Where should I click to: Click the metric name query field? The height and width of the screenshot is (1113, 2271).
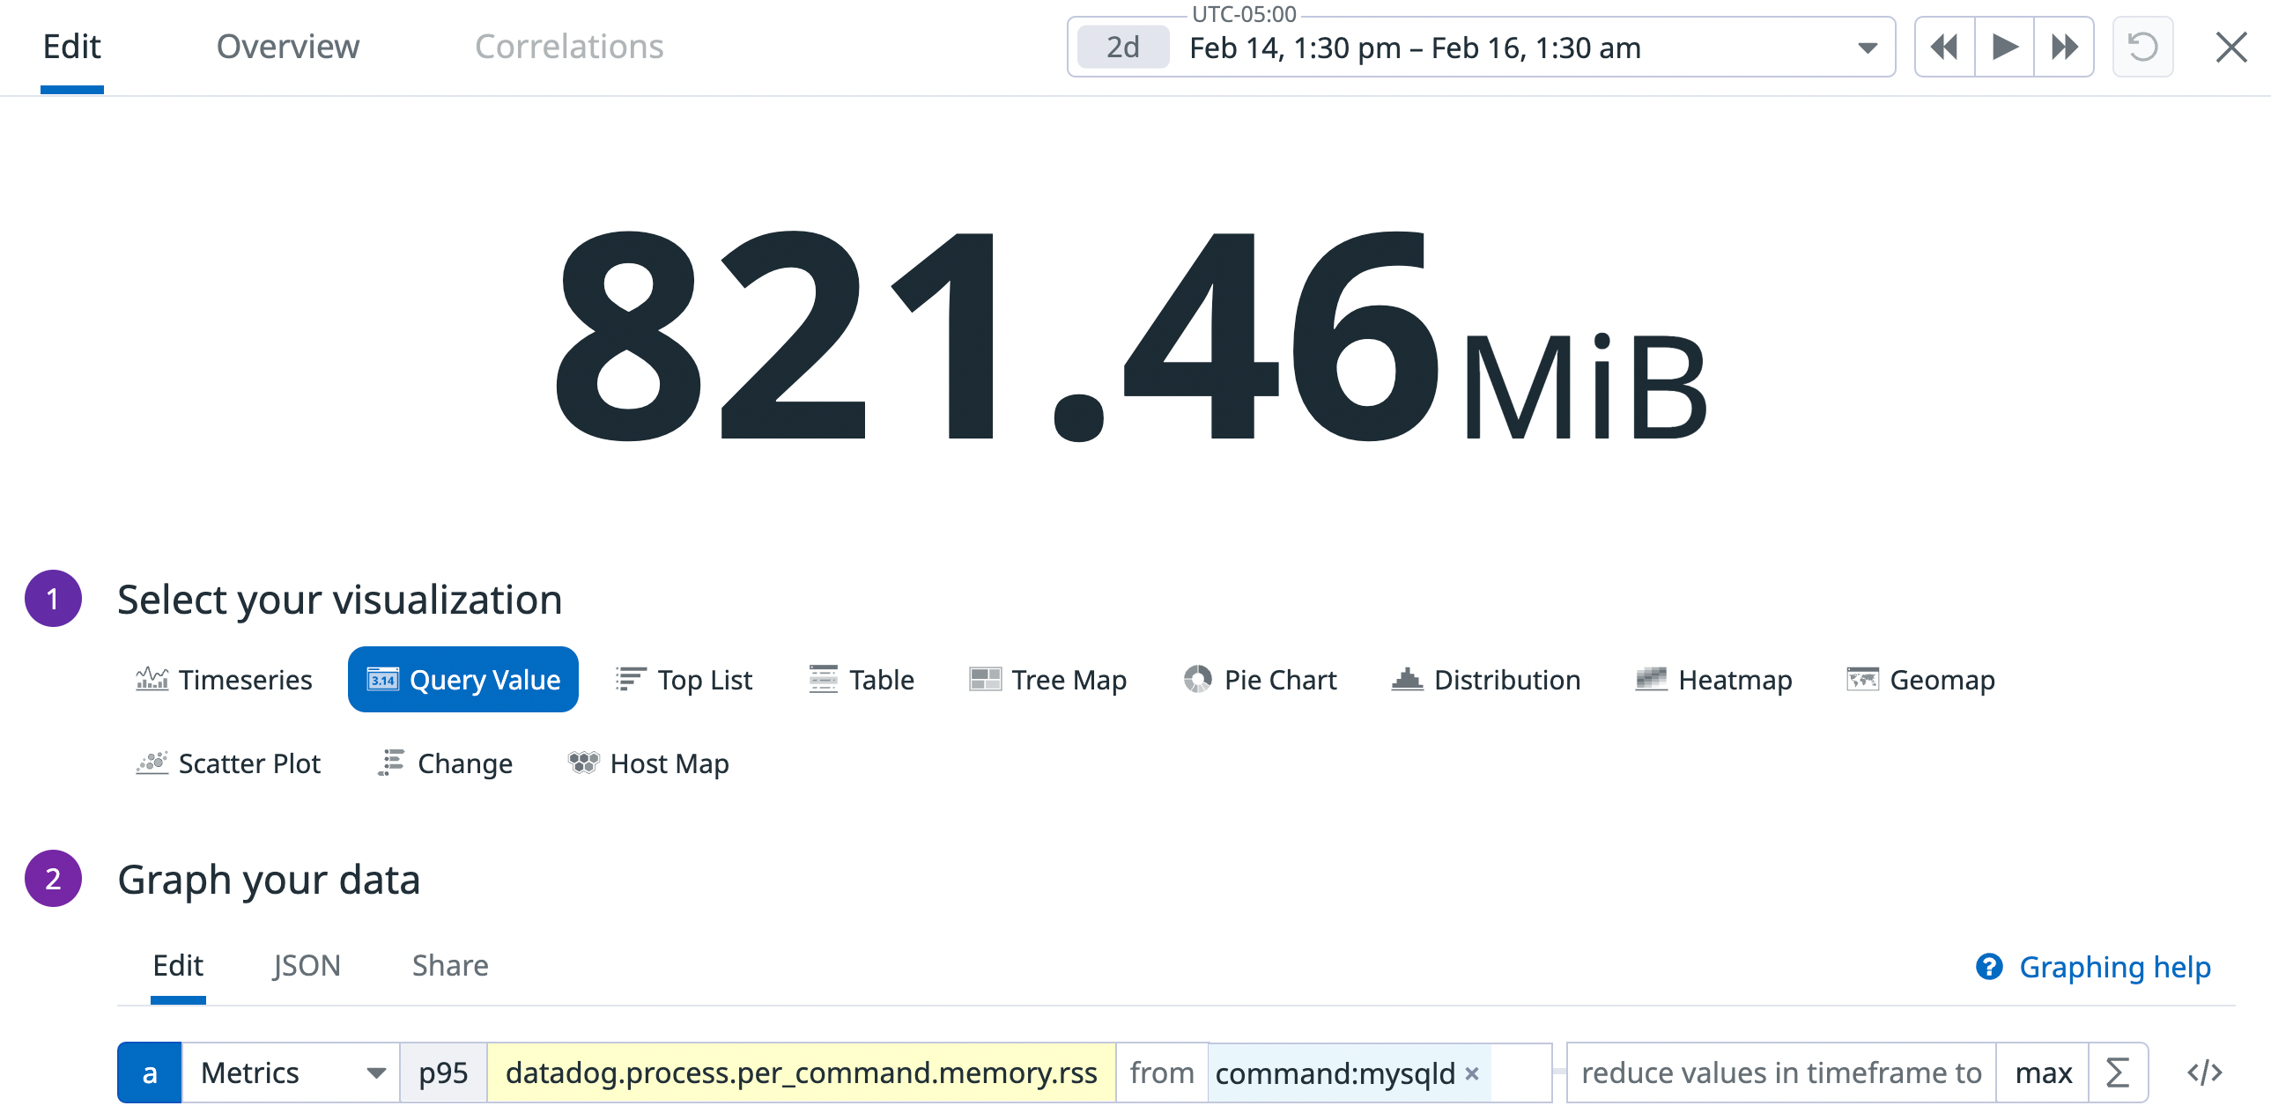tap(801, 1072)
